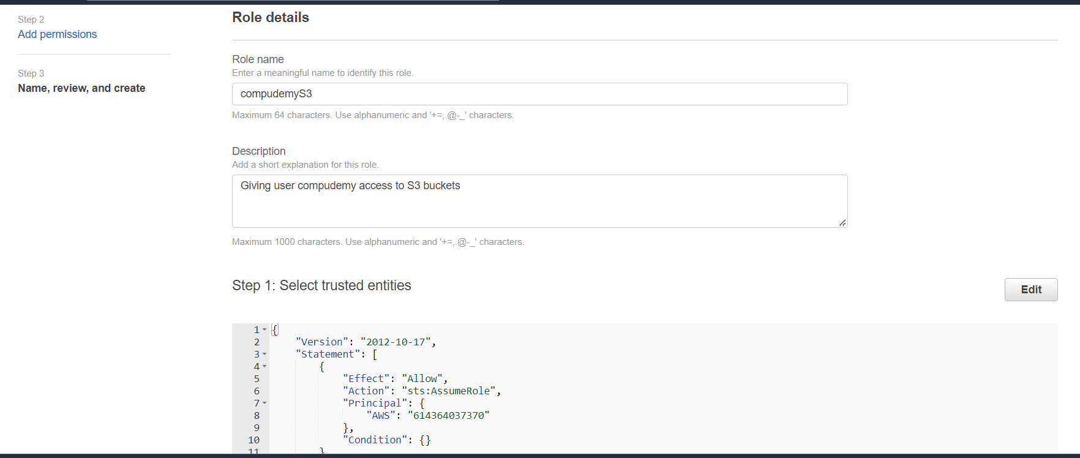The image size is (1080, 458).
Task: Return to the Add permissions step
Action: click(57, 34)
